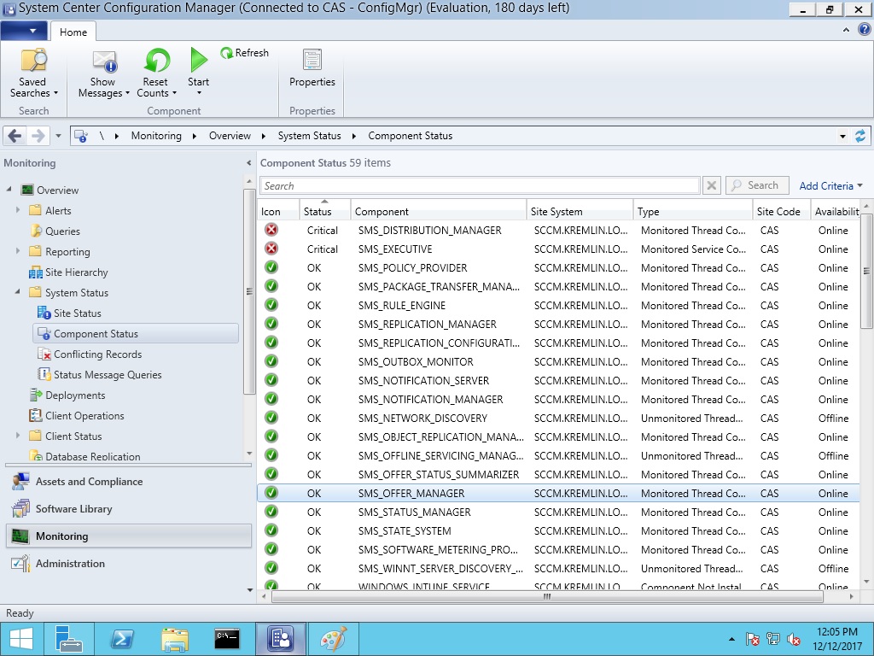Viewport: 874px width, 656px height.
Task: Collapse the Monitoring navigation pane
Action: pos(248,163)
